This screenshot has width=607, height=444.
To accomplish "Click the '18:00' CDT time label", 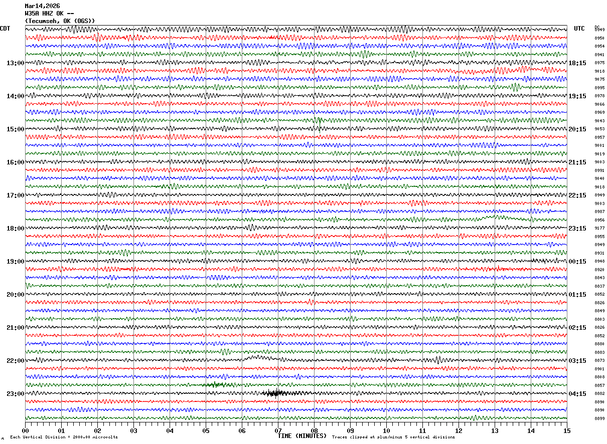I will [15, 229].
